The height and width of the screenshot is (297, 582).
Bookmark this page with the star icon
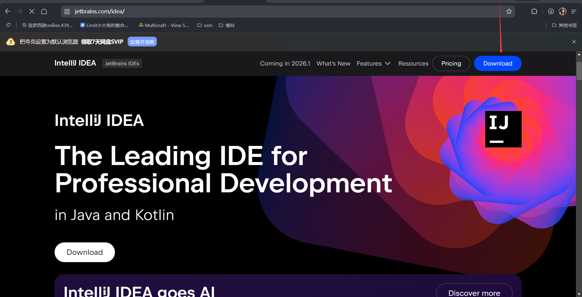pyautogui.click(x=509, y=12)
